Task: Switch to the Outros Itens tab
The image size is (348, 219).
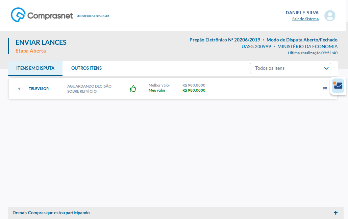Action: [86, 68]
